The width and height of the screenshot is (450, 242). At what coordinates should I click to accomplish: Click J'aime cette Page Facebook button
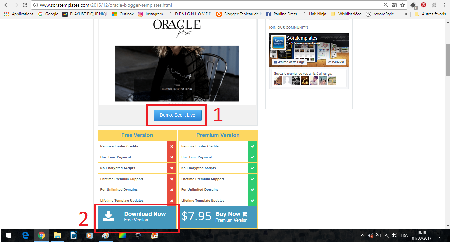[x=290, y=62]
